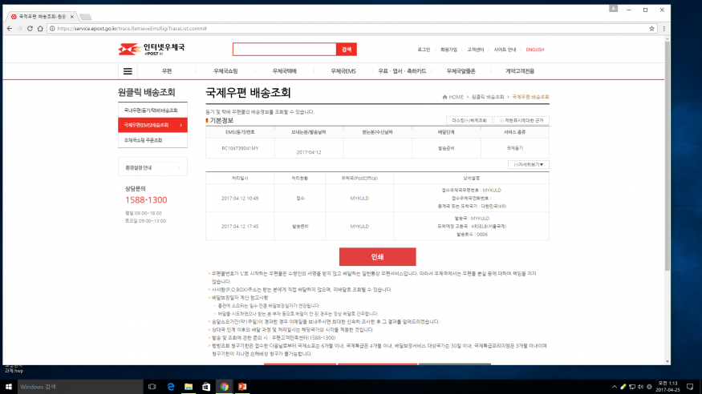This screenshot has width=702, height=394.
Task: Open the 우체국택배 navigation menu
Action: 284,71
